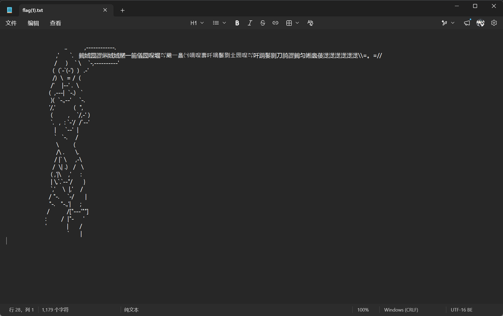The height and width of the screenshot is (316, 503).
Task: Open the 编辑 menu
Action: point(33,23)
